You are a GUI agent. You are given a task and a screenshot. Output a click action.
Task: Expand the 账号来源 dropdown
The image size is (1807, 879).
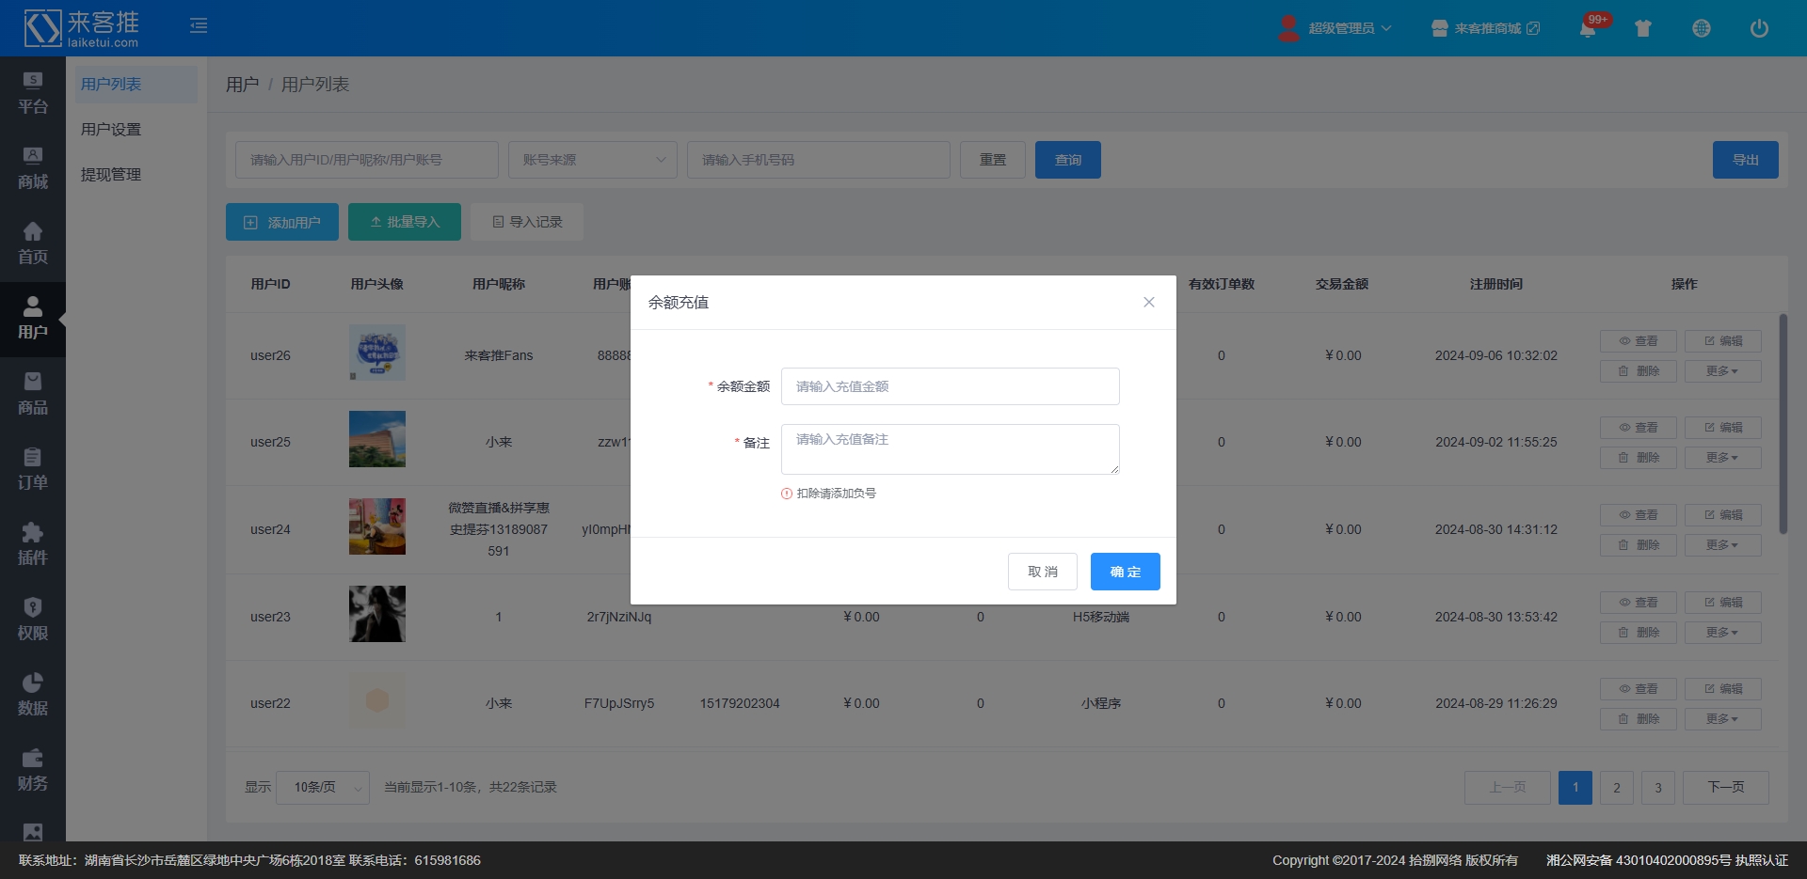point(593,160)
